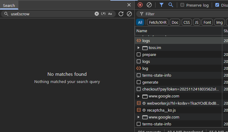Clear the network log

(x=149, y=5)
